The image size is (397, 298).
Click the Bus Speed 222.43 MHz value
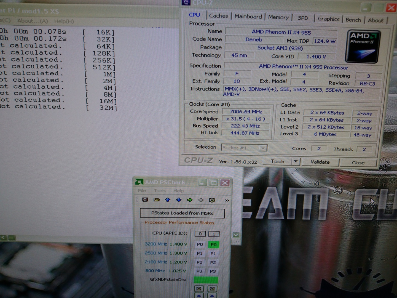[245, 126]
